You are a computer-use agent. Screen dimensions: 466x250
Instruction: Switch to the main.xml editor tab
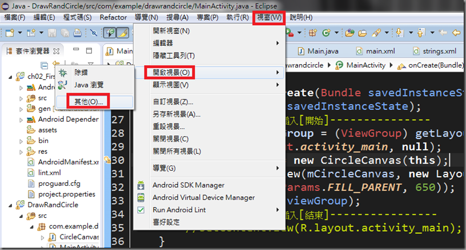[376, 51]
